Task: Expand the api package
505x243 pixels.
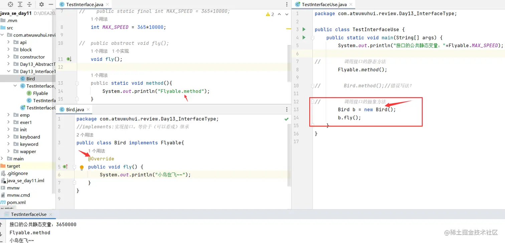Action: tap(9, 42)
